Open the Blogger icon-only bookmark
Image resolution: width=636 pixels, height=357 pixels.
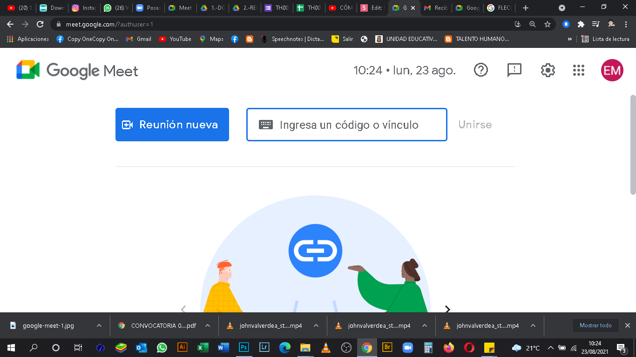point(250,39)
